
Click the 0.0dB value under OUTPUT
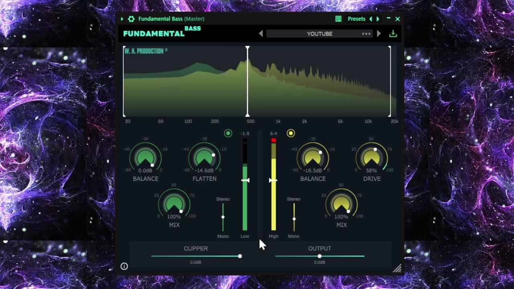pos(320,262)
